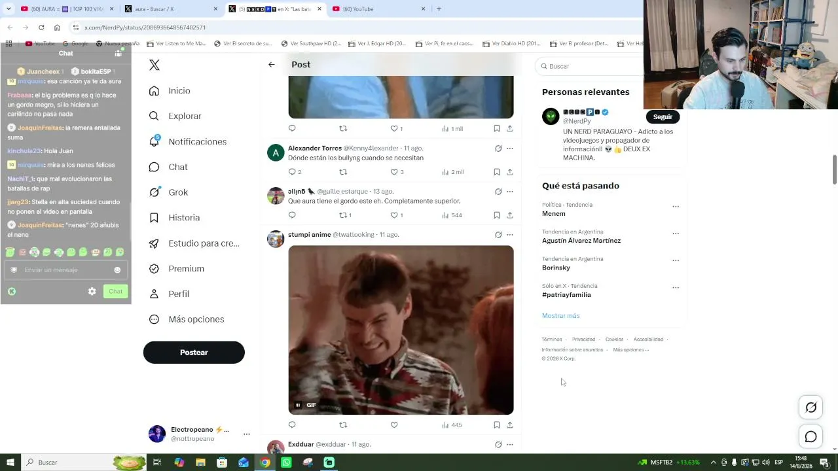Ask Grok about stumpi anime's post
The width and height of the screenshot is (838, 471).
pos(498,235)
